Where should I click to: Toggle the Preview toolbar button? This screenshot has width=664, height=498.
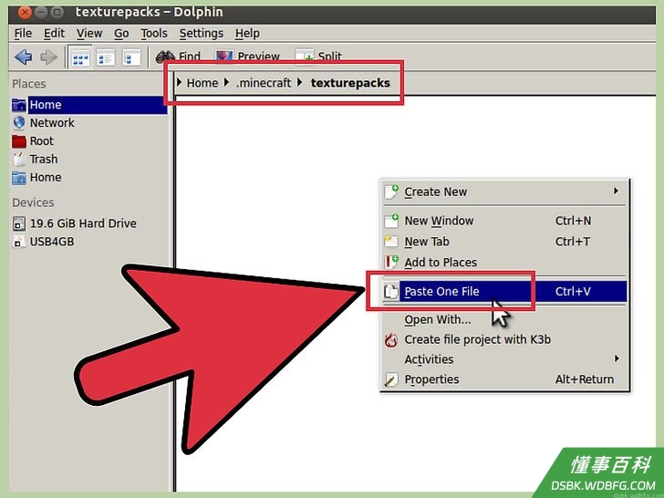tap(248, 57)
